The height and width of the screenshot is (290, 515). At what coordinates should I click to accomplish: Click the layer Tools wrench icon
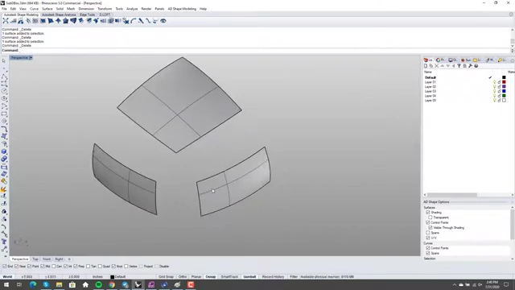click(x=470, y=66)
